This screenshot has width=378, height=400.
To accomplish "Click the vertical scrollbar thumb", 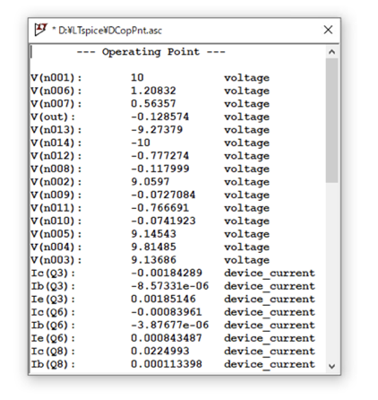I will click(331, 120).
